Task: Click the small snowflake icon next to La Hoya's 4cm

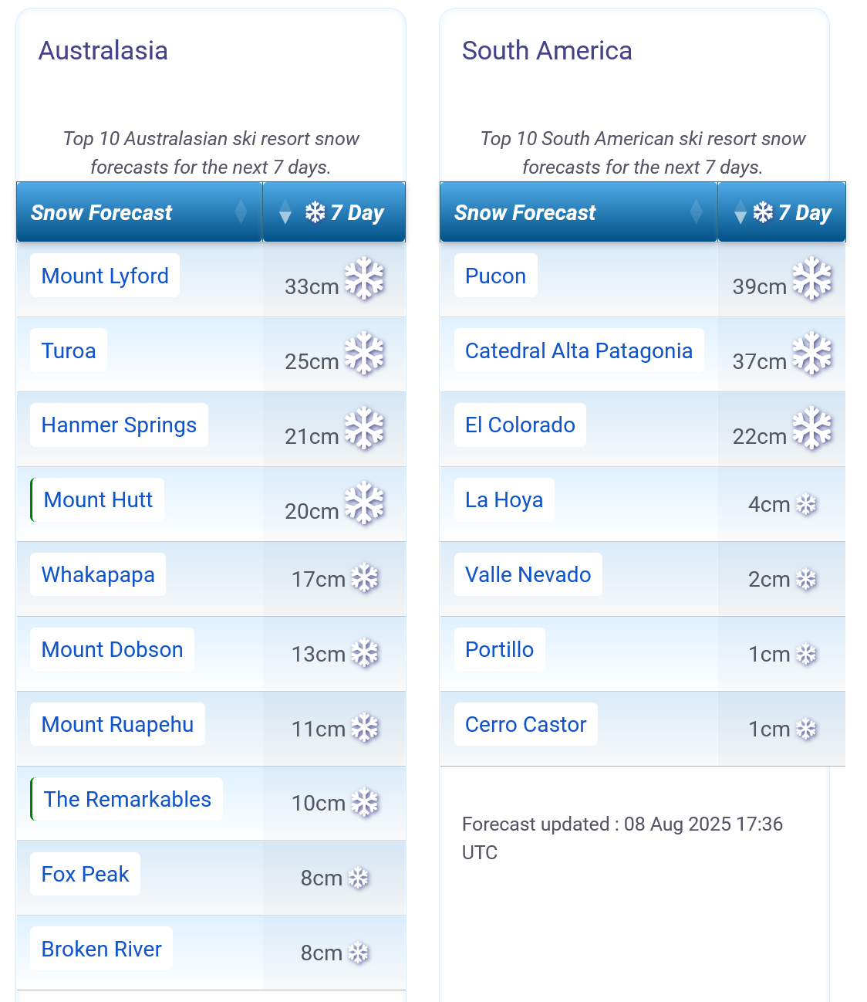Action: [806, 504]
